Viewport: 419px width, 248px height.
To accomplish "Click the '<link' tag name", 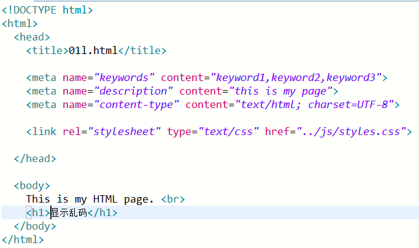I will point(41,131).
